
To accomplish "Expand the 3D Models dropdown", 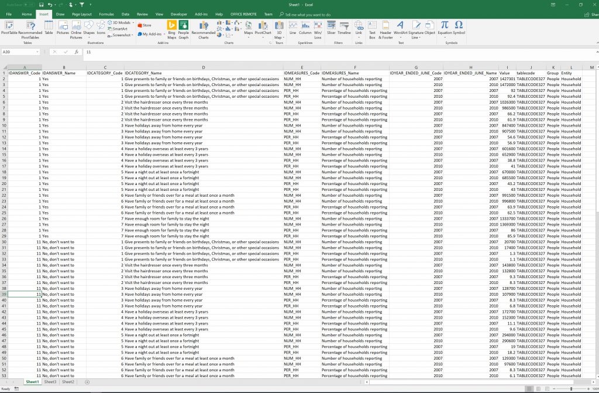I will (133, 23).
